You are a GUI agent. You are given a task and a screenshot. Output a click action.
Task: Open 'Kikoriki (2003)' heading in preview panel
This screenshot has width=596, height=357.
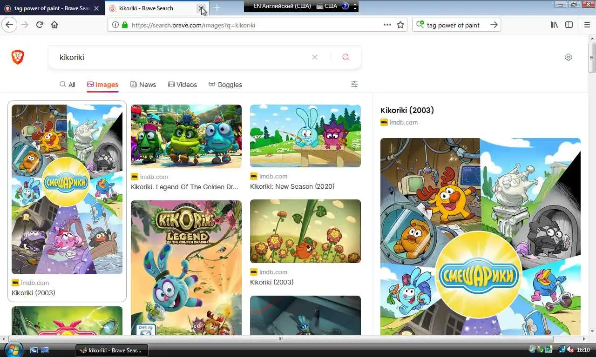[407, 110]
